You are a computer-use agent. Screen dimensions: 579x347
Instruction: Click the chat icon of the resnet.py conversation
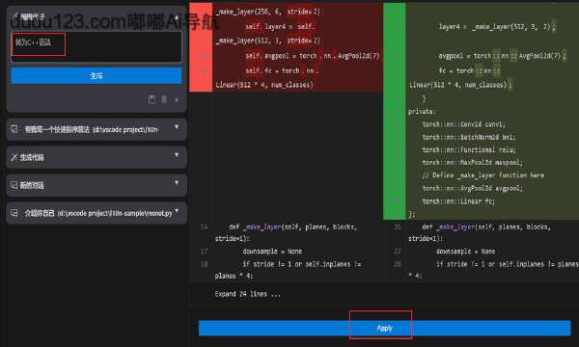pyautogui.click(x=14, y=213)
